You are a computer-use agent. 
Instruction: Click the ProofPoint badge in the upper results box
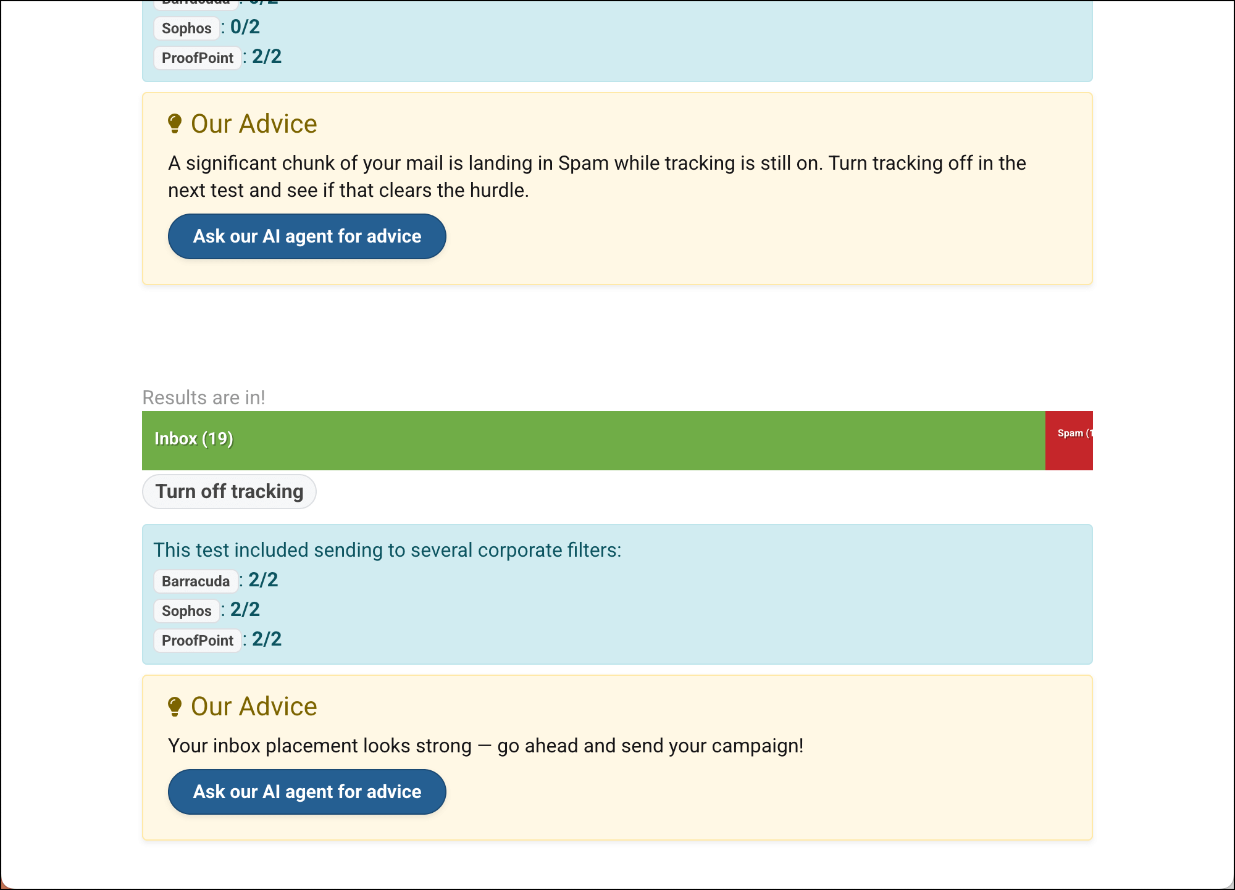click(197, 57)
